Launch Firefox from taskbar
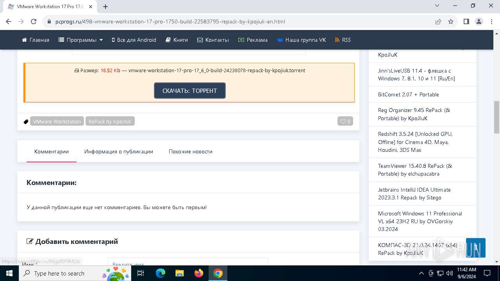Screen dimensions: 500x281 (199, 273)
